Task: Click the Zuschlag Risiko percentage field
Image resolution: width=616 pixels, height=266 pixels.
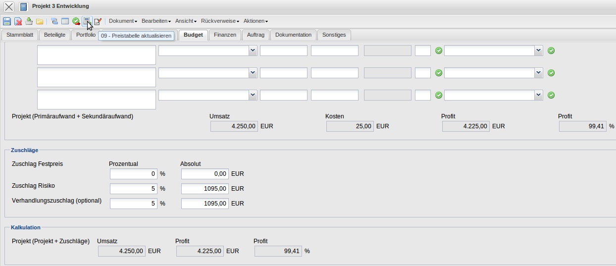Action: click(x=133, y=189)
